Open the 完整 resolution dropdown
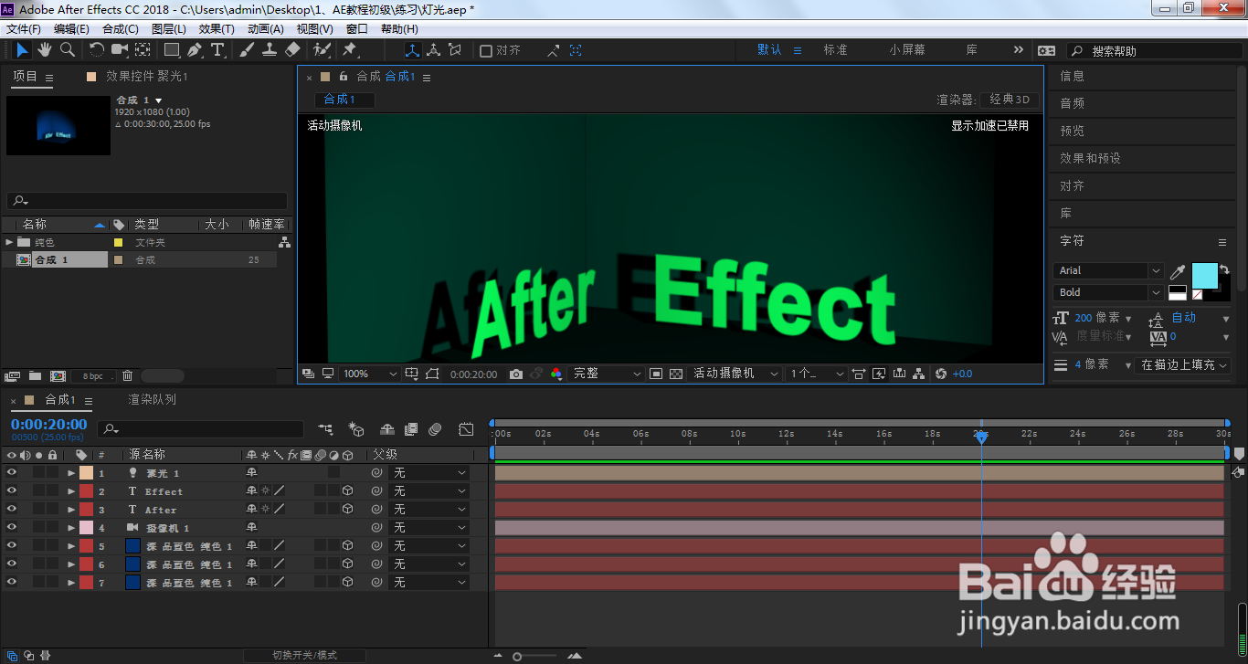The height and width of the screenshot is (664, 1248). click(606, 374)
